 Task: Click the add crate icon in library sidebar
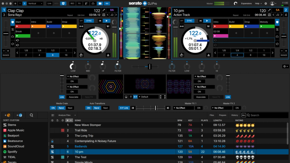(x=7, y=115)
